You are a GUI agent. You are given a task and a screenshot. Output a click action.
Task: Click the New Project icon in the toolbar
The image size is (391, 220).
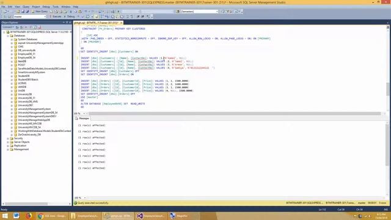5,12
